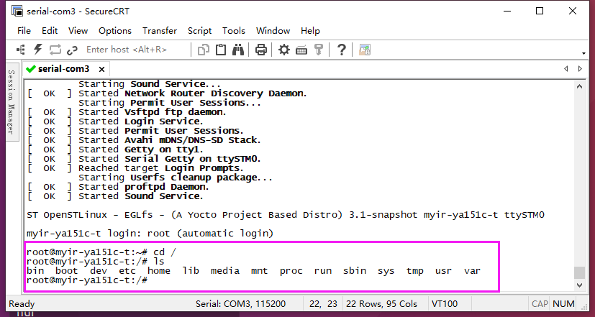Open the Transfer menu
The width and height of the screenshot is (595, 317).
point(160,31)
